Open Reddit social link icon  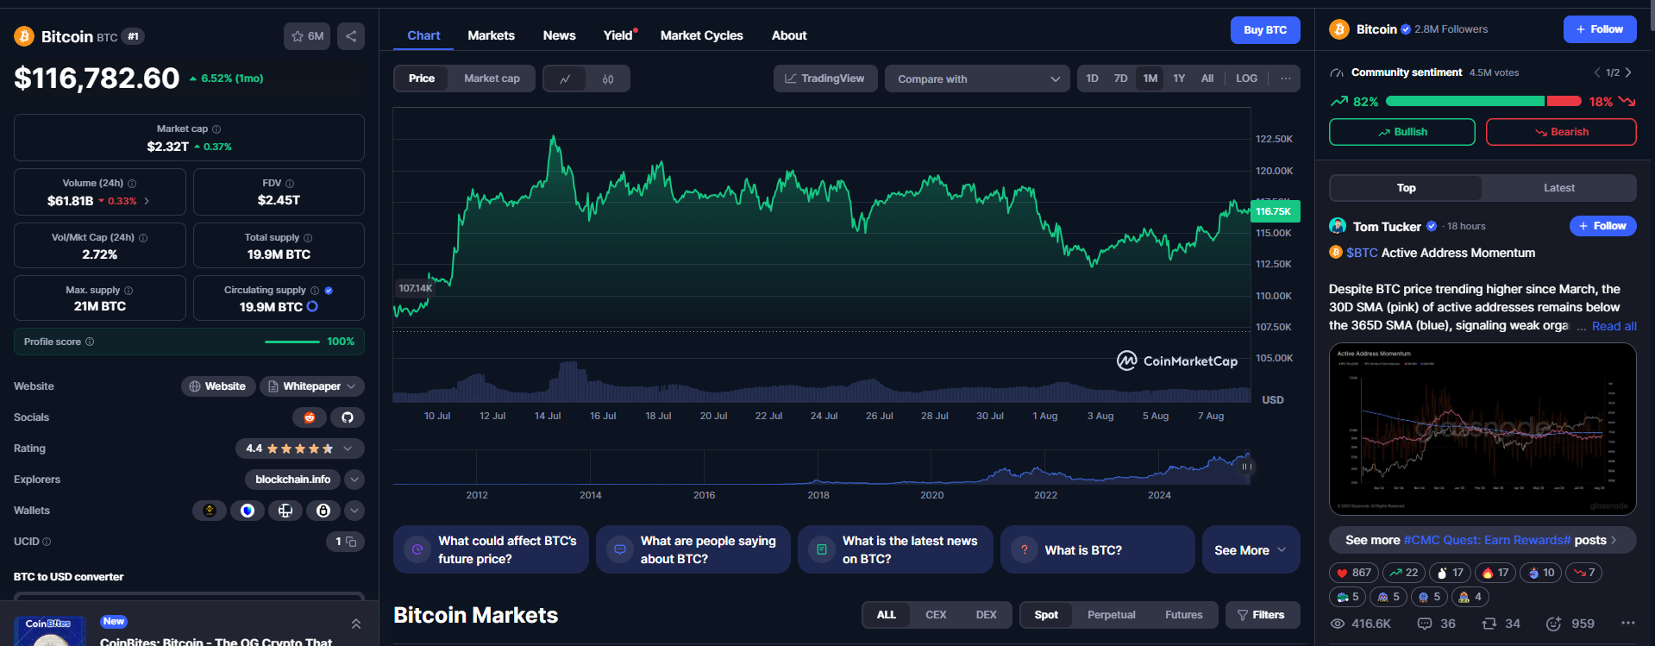[310, 417]
